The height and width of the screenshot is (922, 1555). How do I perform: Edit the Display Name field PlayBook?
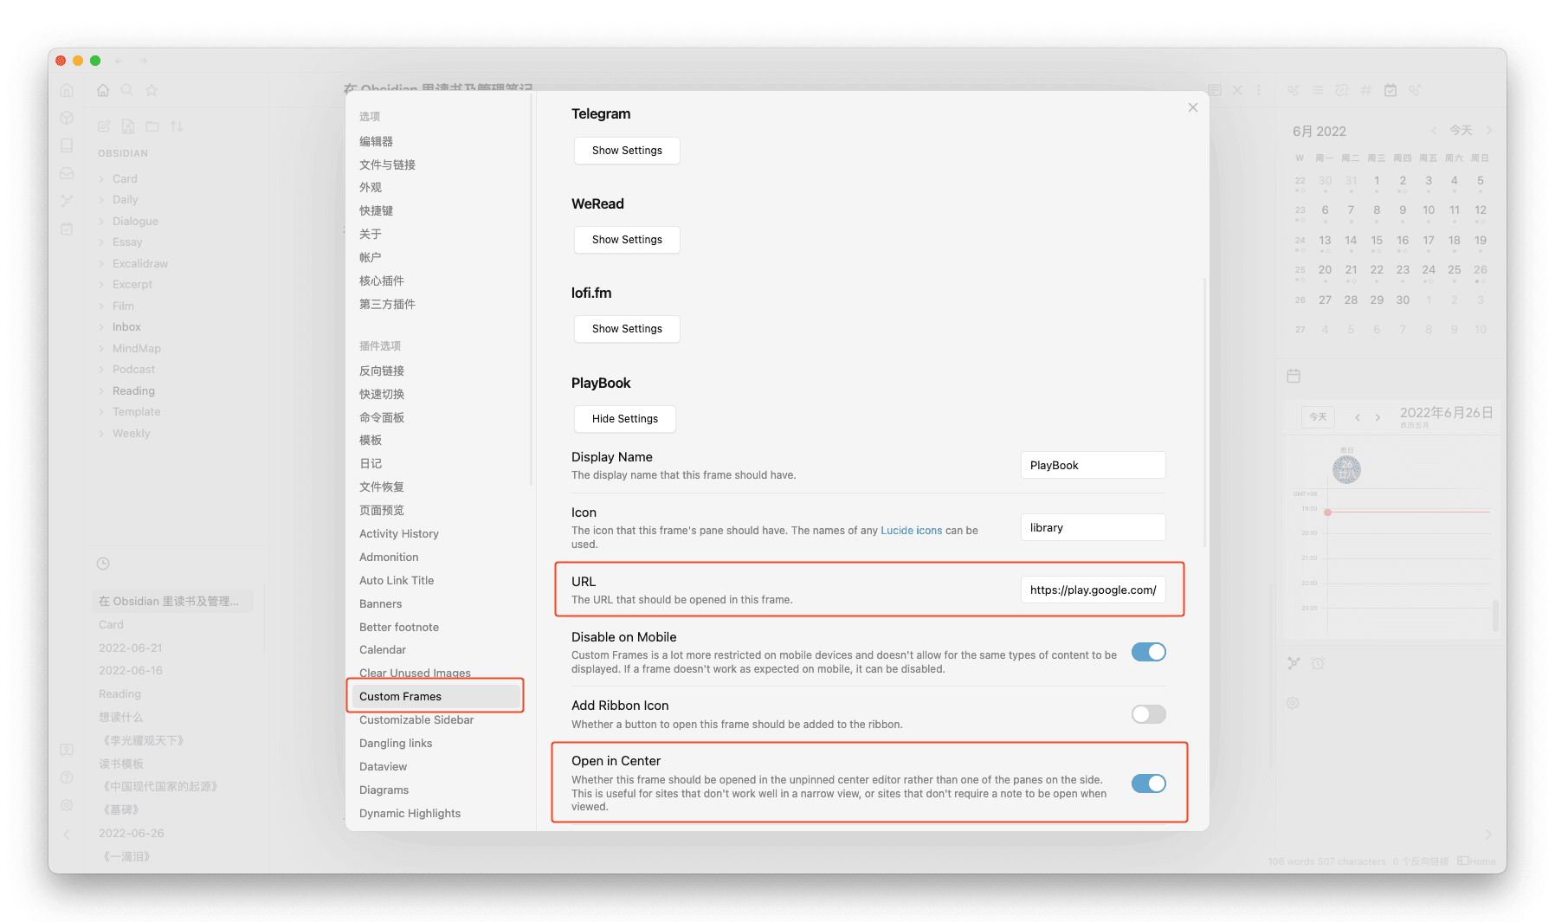(1093, 465)
